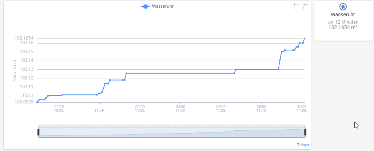Click the middle of the data zoom overview bar
Viewport: 374px width, 151px height.
click(172, 133)
